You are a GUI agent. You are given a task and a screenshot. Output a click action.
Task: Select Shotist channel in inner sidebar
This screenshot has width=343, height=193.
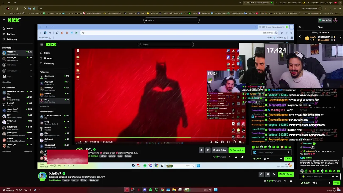pyautogui.click(x=55, y=94)
